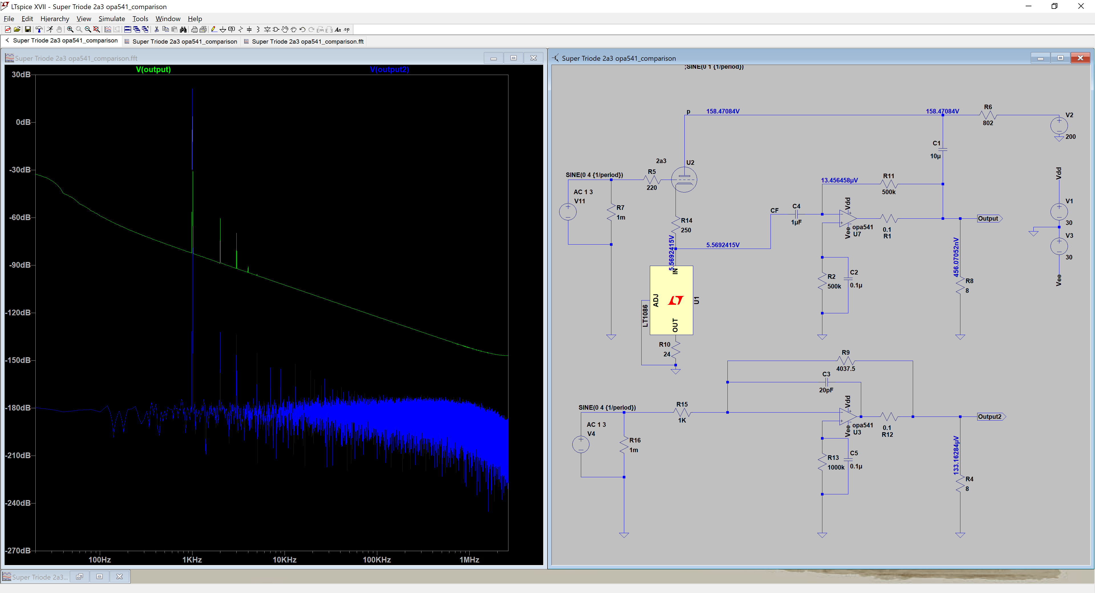
Task: Select the Capacitor placement tool
Action: (x=249, y=29)
